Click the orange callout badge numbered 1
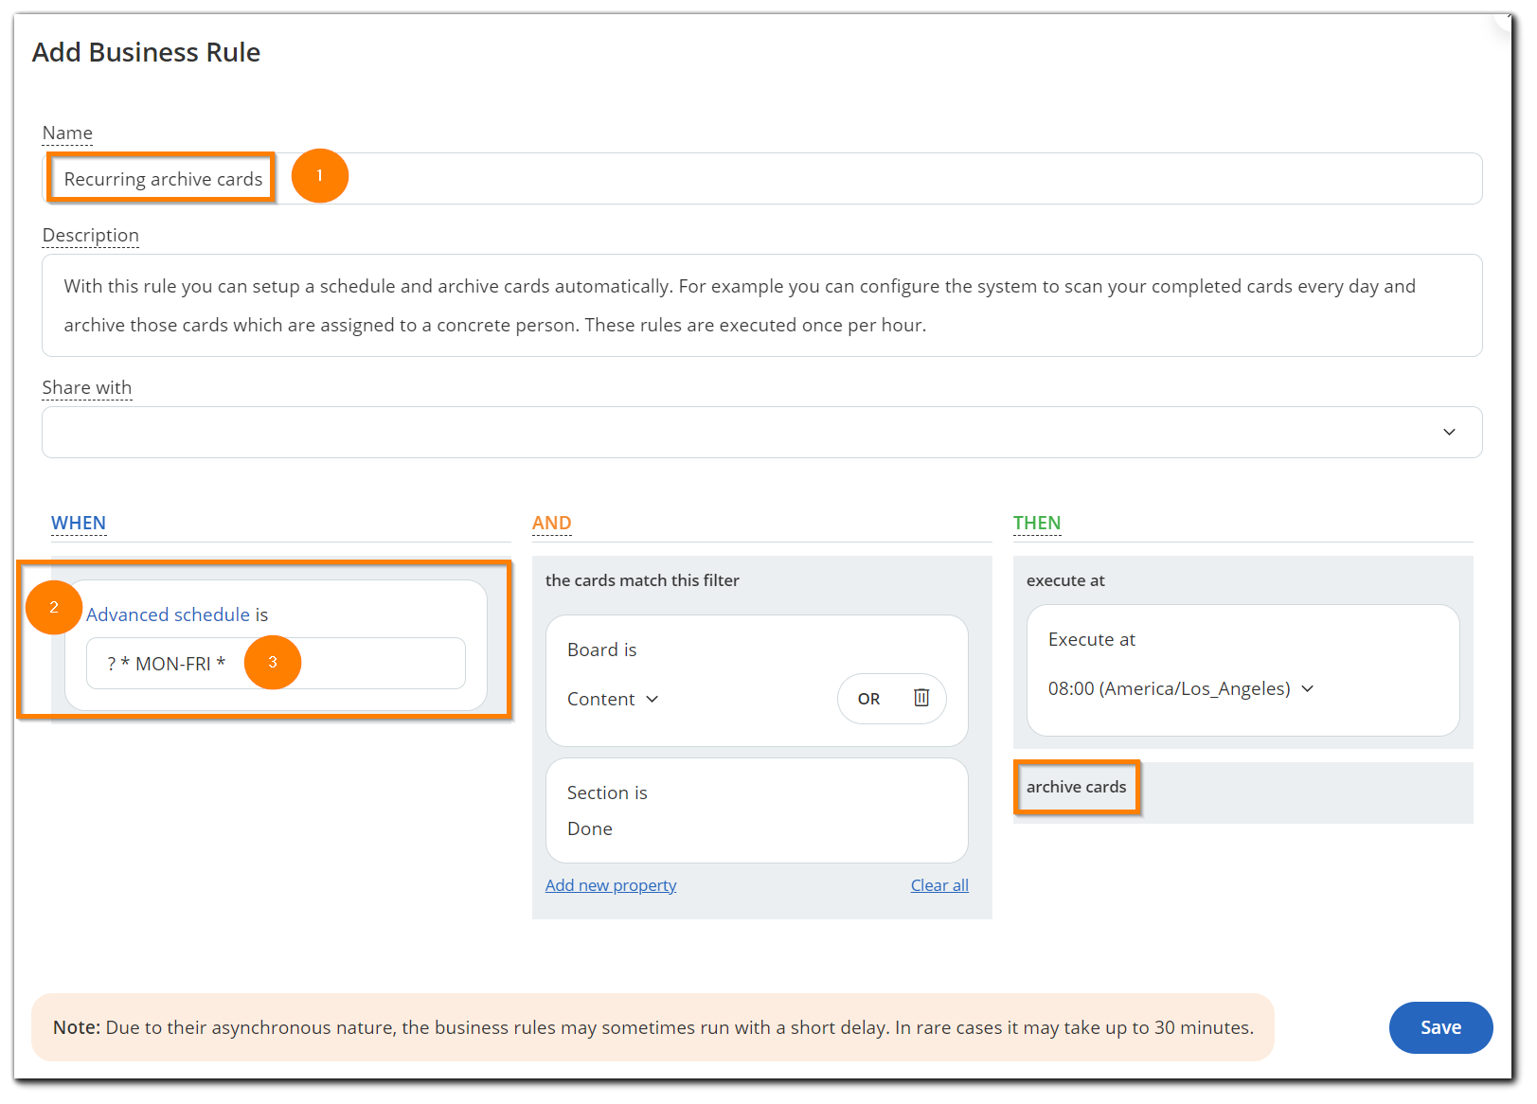The height and width of the screenshot is (1104, 1537). (x=319, y=175)
